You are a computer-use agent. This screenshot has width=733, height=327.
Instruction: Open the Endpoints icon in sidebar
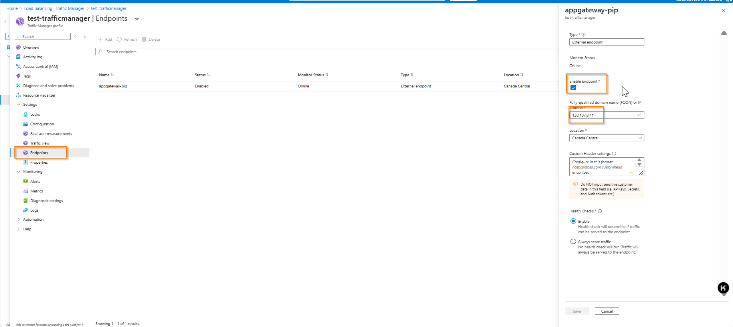[26, 153]
